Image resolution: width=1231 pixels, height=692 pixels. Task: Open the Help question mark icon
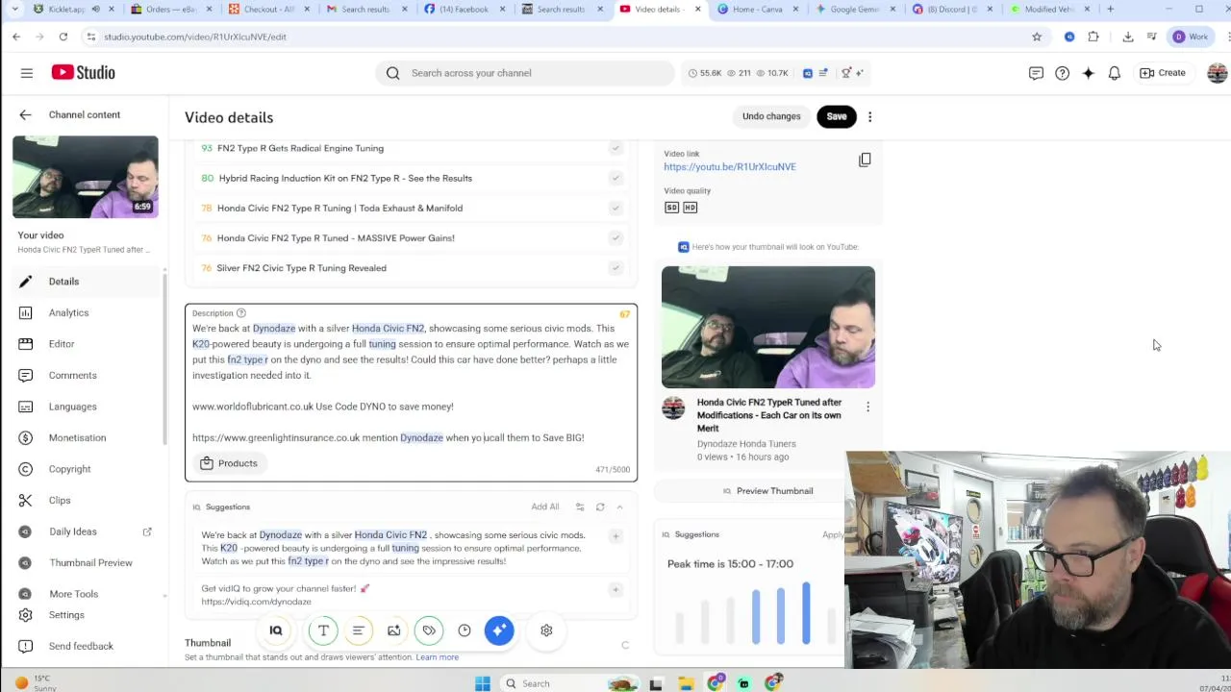pyautogui.click(x=1062, y=73)
